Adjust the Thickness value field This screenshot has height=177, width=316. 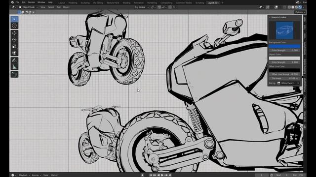(284, 78)
